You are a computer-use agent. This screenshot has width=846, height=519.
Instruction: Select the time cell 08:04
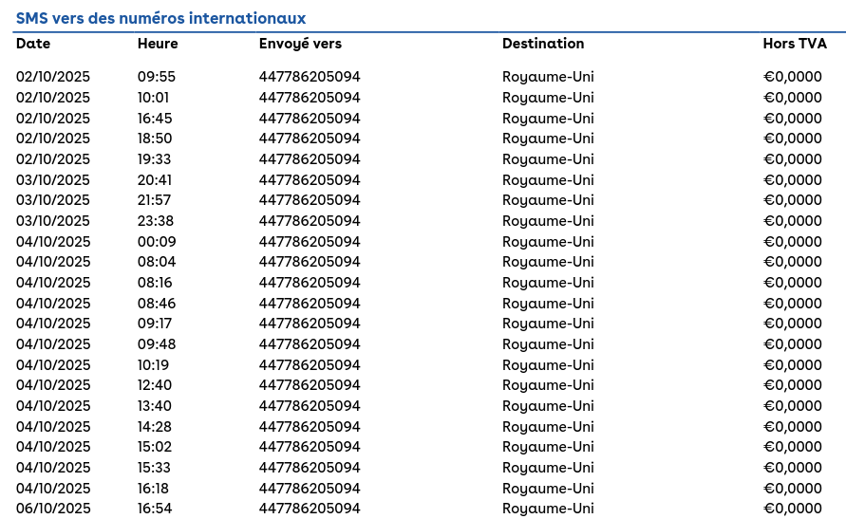point(157,262)
